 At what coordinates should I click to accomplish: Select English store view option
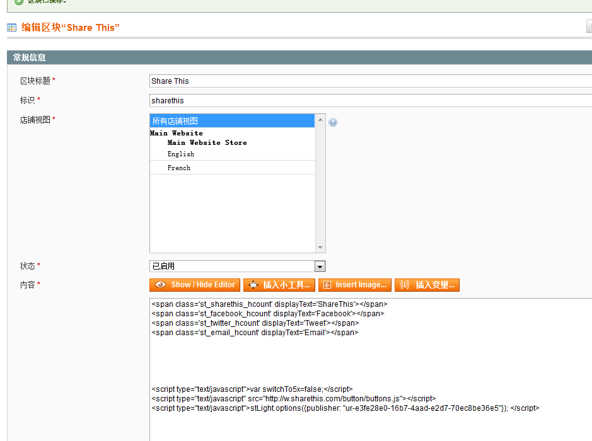click(x=232, y=154)
